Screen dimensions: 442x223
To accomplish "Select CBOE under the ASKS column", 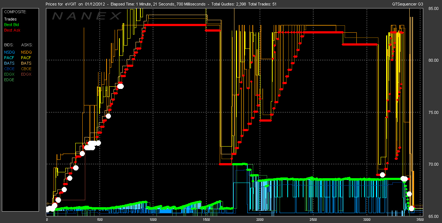I will point(27,69).
